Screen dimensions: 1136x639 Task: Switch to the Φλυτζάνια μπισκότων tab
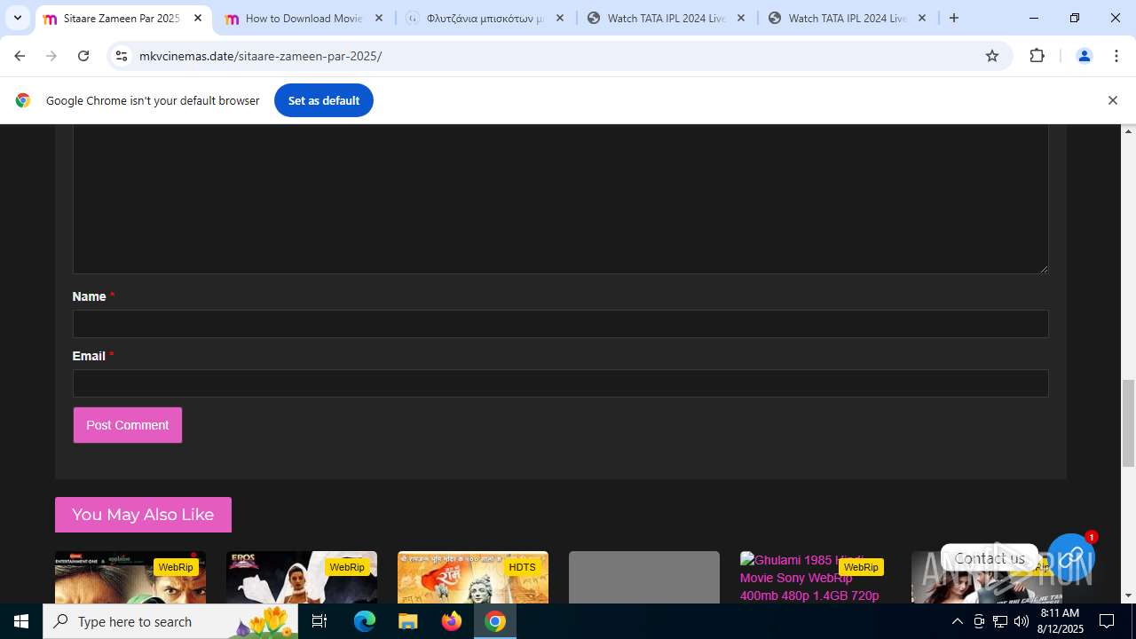click(x=485, y=18)
